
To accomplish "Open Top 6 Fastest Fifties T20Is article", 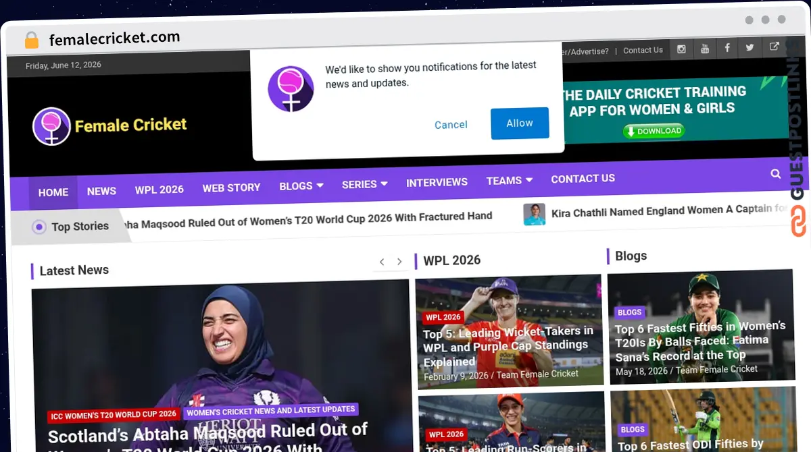I will tap(700, 341).
